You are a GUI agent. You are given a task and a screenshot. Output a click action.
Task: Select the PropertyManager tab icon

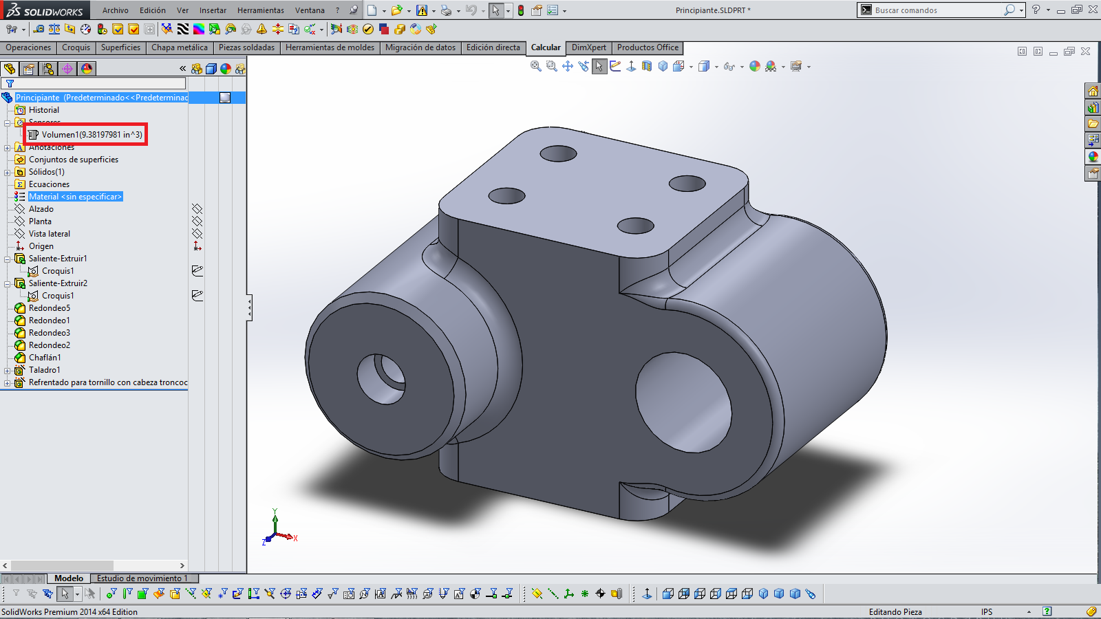pyautogui.click(x=29, y=69)
